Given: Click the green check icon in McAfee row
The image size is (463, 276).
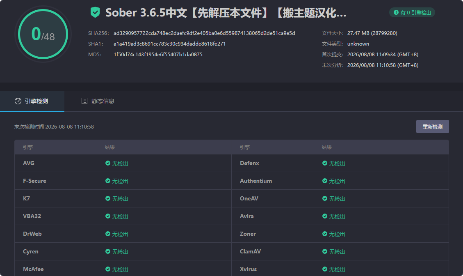Looking at the screenshot, I should pyautogui.click(x=108, y=269).
